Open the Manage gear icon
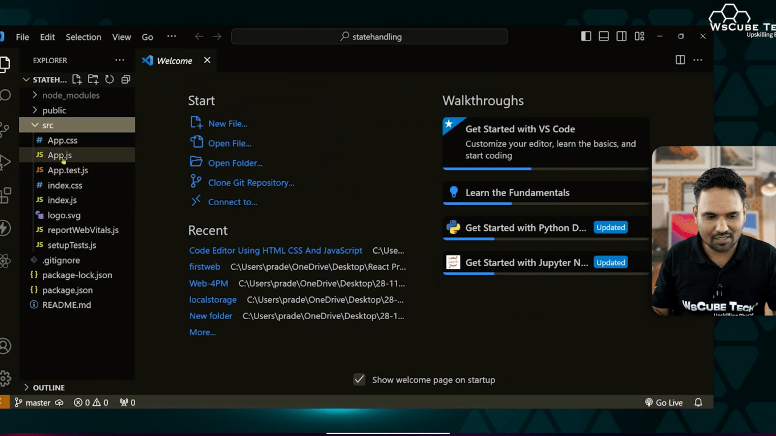The image size is (776, 436). pos(5,378)
